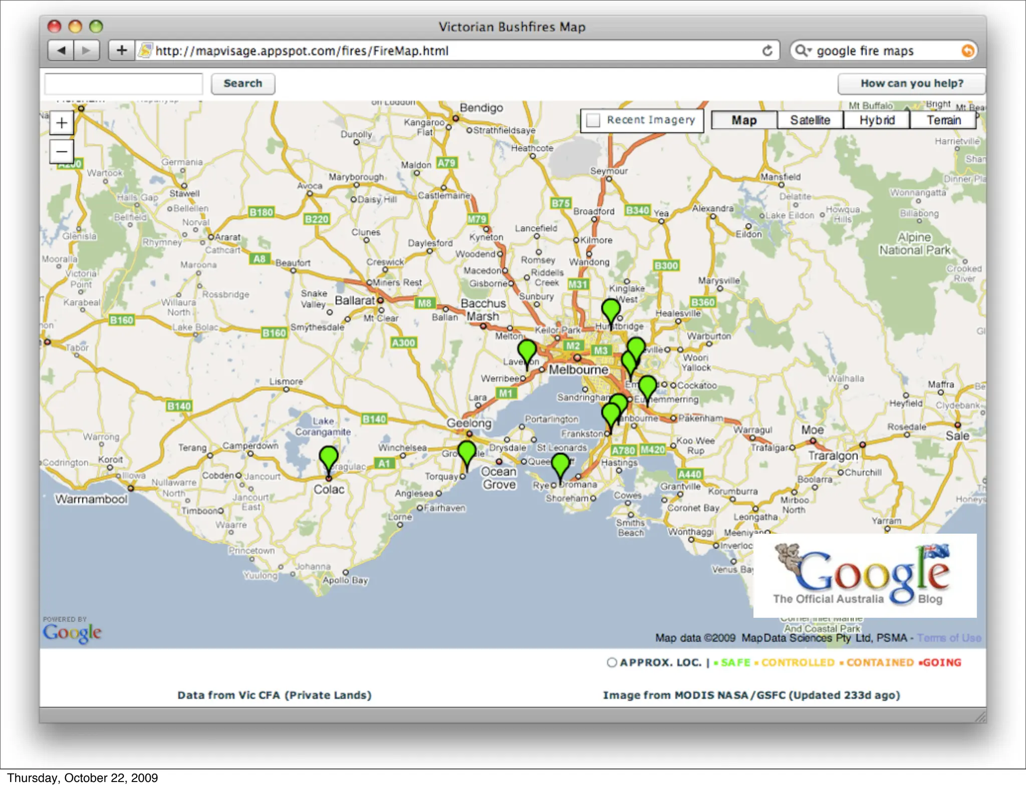Viewport: 1026px width, 789px height.
Task: Switch to Hybrid map view
Action: pyautogui.click(x=877, y=120)
